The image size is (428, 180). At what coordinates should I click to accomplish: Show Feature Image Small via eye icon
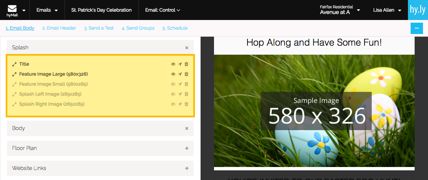[x=173, y=84]
